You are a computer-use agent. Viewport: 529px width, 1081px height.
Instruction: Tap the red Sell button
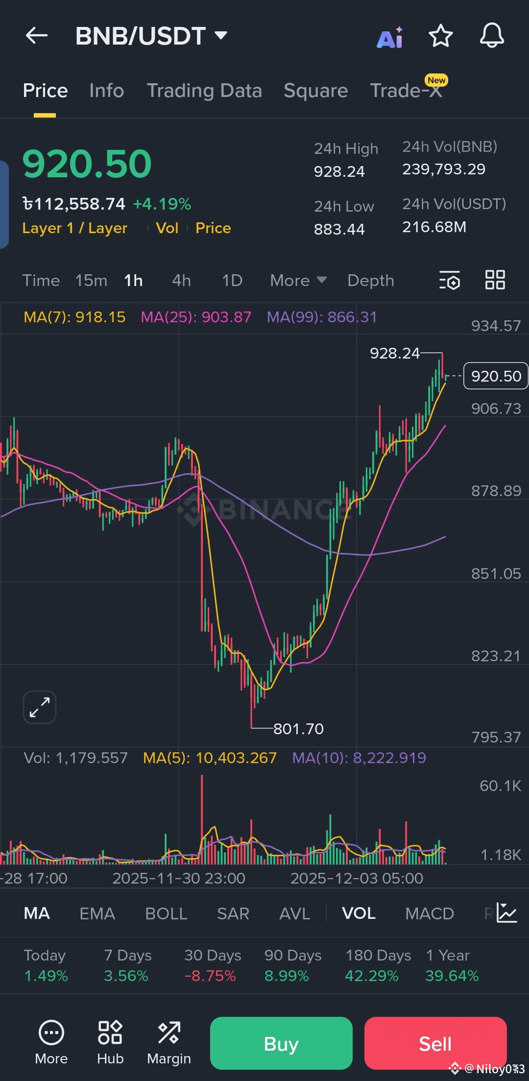click(x=435, y=1043)
